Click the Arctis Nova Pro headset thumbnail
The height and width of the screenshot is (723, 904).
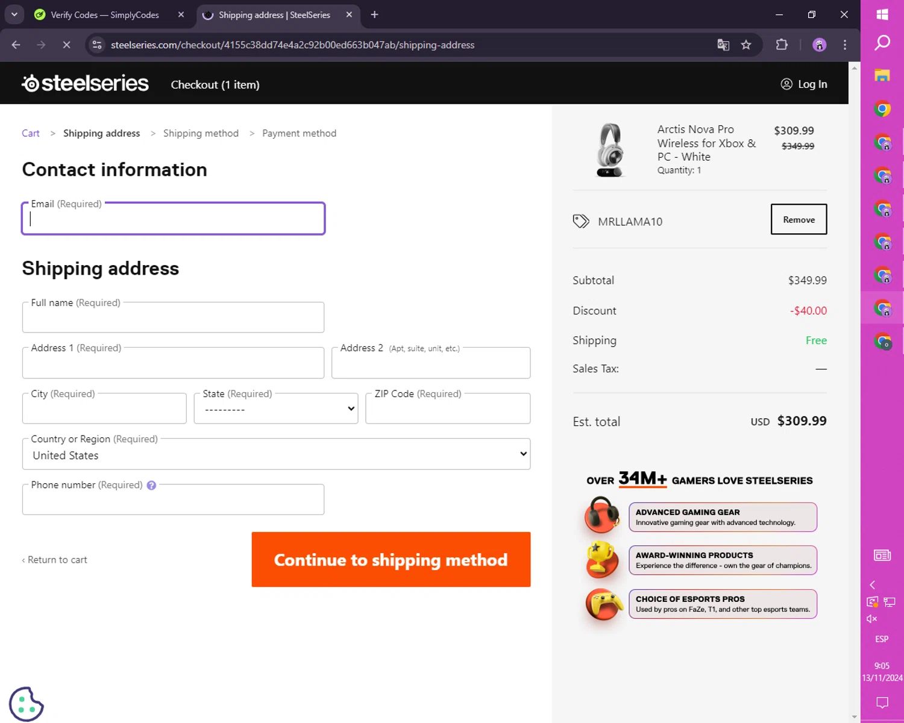(x=611, y=150)
